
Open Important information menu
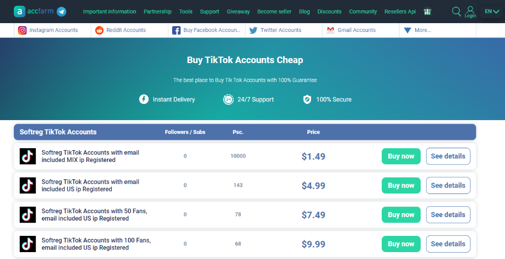(x=109, y=12)
